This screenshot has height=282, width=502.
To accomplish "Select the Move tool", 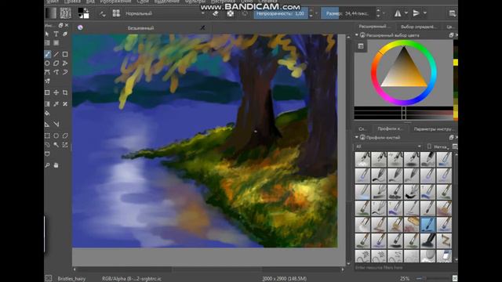I will pos(56,92).
